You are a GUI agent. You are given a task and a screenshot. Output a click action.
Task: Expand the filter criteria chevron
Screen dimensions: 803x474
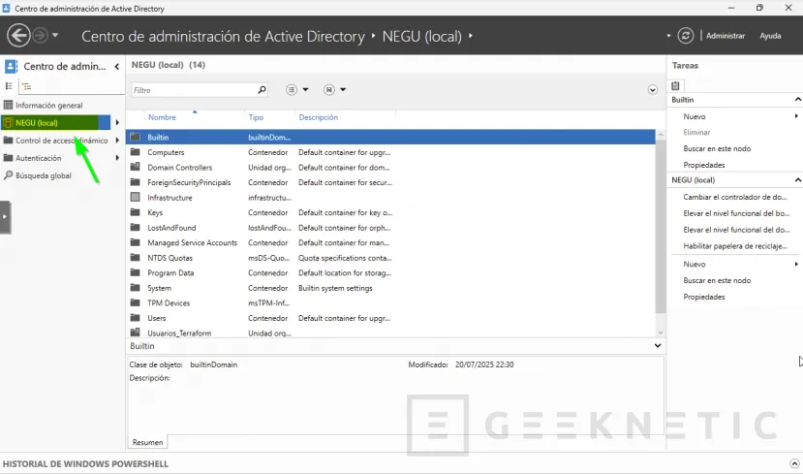[652, 90]
